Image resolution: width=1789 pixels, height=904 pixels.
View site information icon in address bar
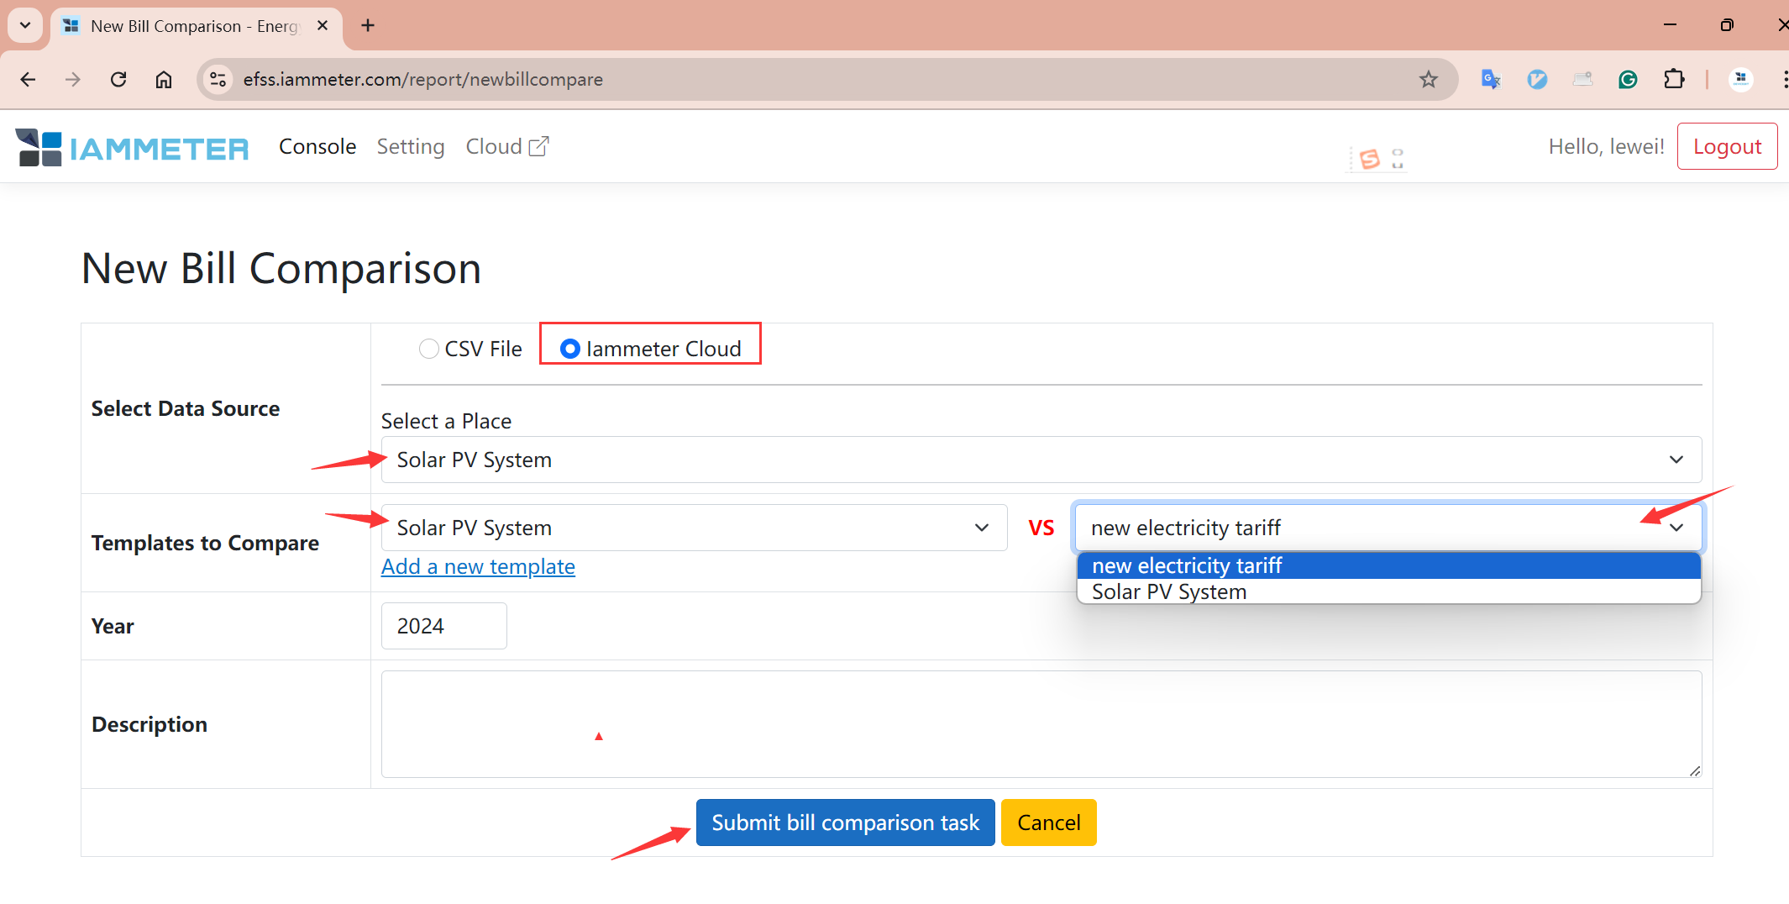(x=218, y=79)
